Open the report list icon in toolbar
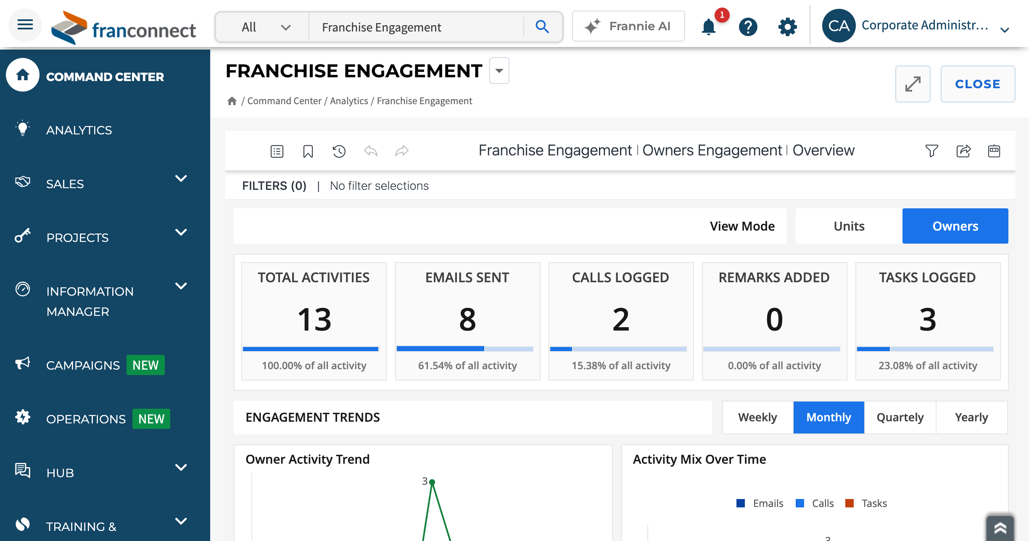The image size is (1029, 541). coord(277,151)
